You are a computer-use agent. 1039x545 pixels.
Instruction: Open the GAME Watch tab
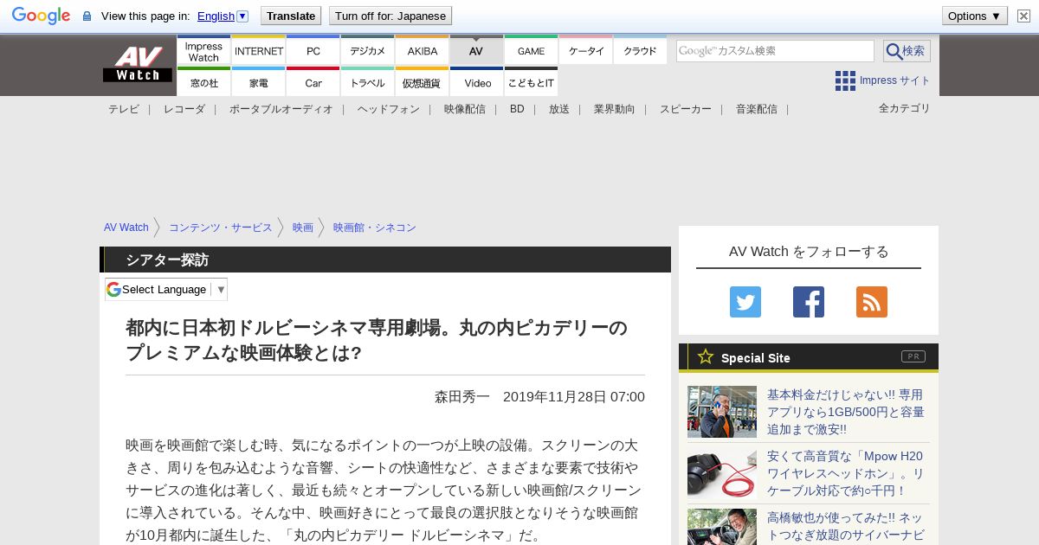532,51
